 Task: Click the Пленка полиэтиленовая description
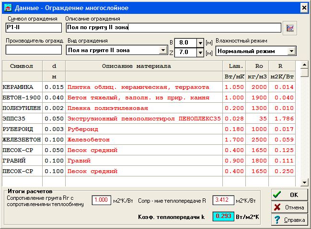tap(144, 108)
